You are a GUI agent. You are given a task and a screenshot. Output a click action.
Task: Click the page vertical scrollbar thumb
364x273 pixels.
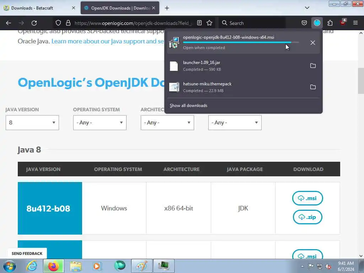click(x=361, y=81)
